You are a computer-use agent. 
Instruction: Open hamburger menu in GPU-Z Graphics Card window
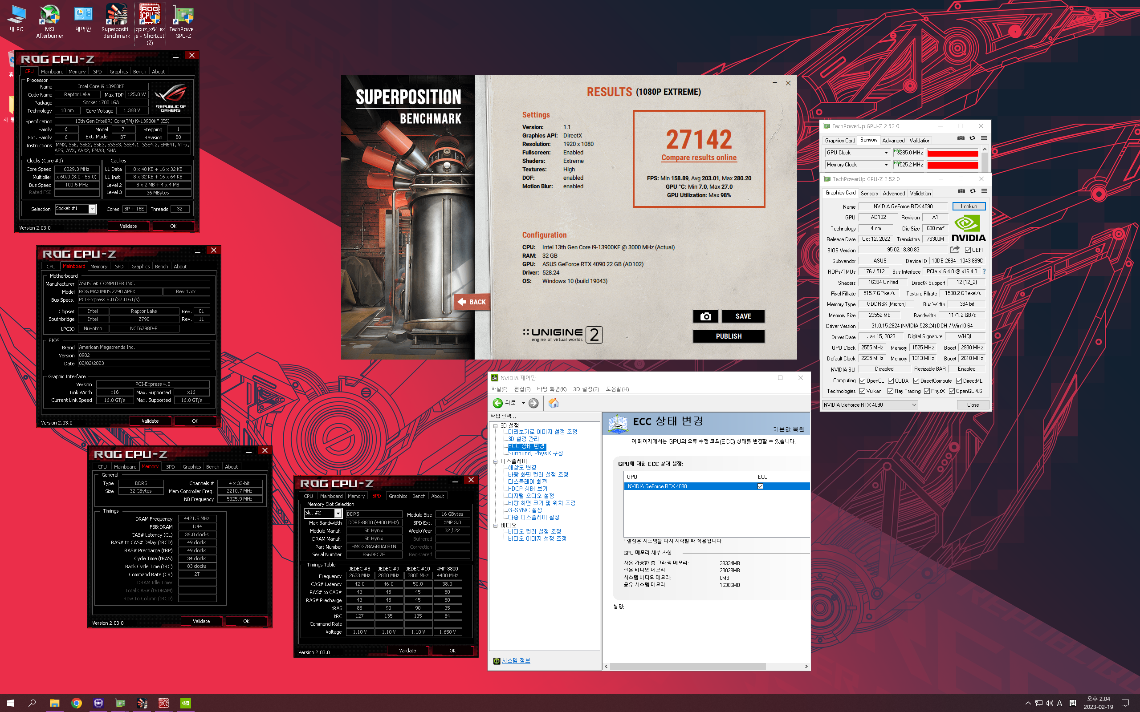(985, 191)
